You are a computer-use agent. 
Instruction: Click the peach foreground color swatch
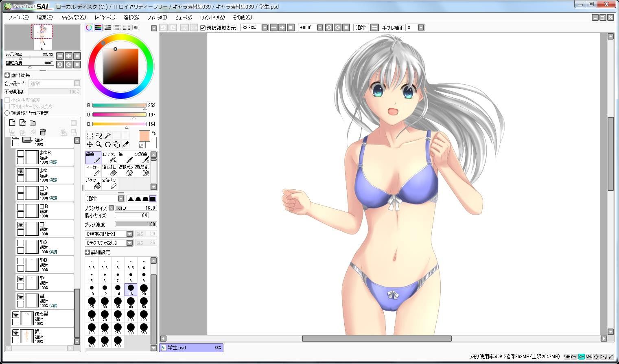coord(144,136)
